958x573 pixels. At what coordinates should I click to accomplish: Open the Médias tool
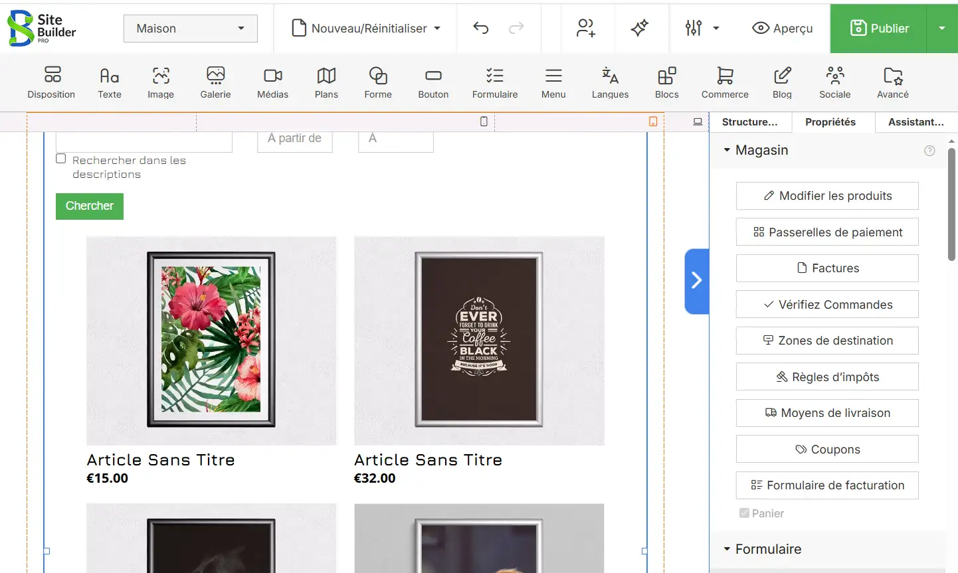273,83
